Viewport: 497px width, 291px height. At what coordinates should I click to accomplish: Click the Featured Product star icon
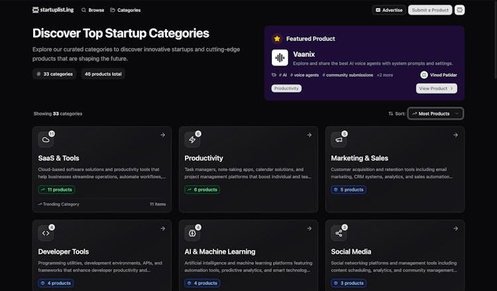point(277,38)
